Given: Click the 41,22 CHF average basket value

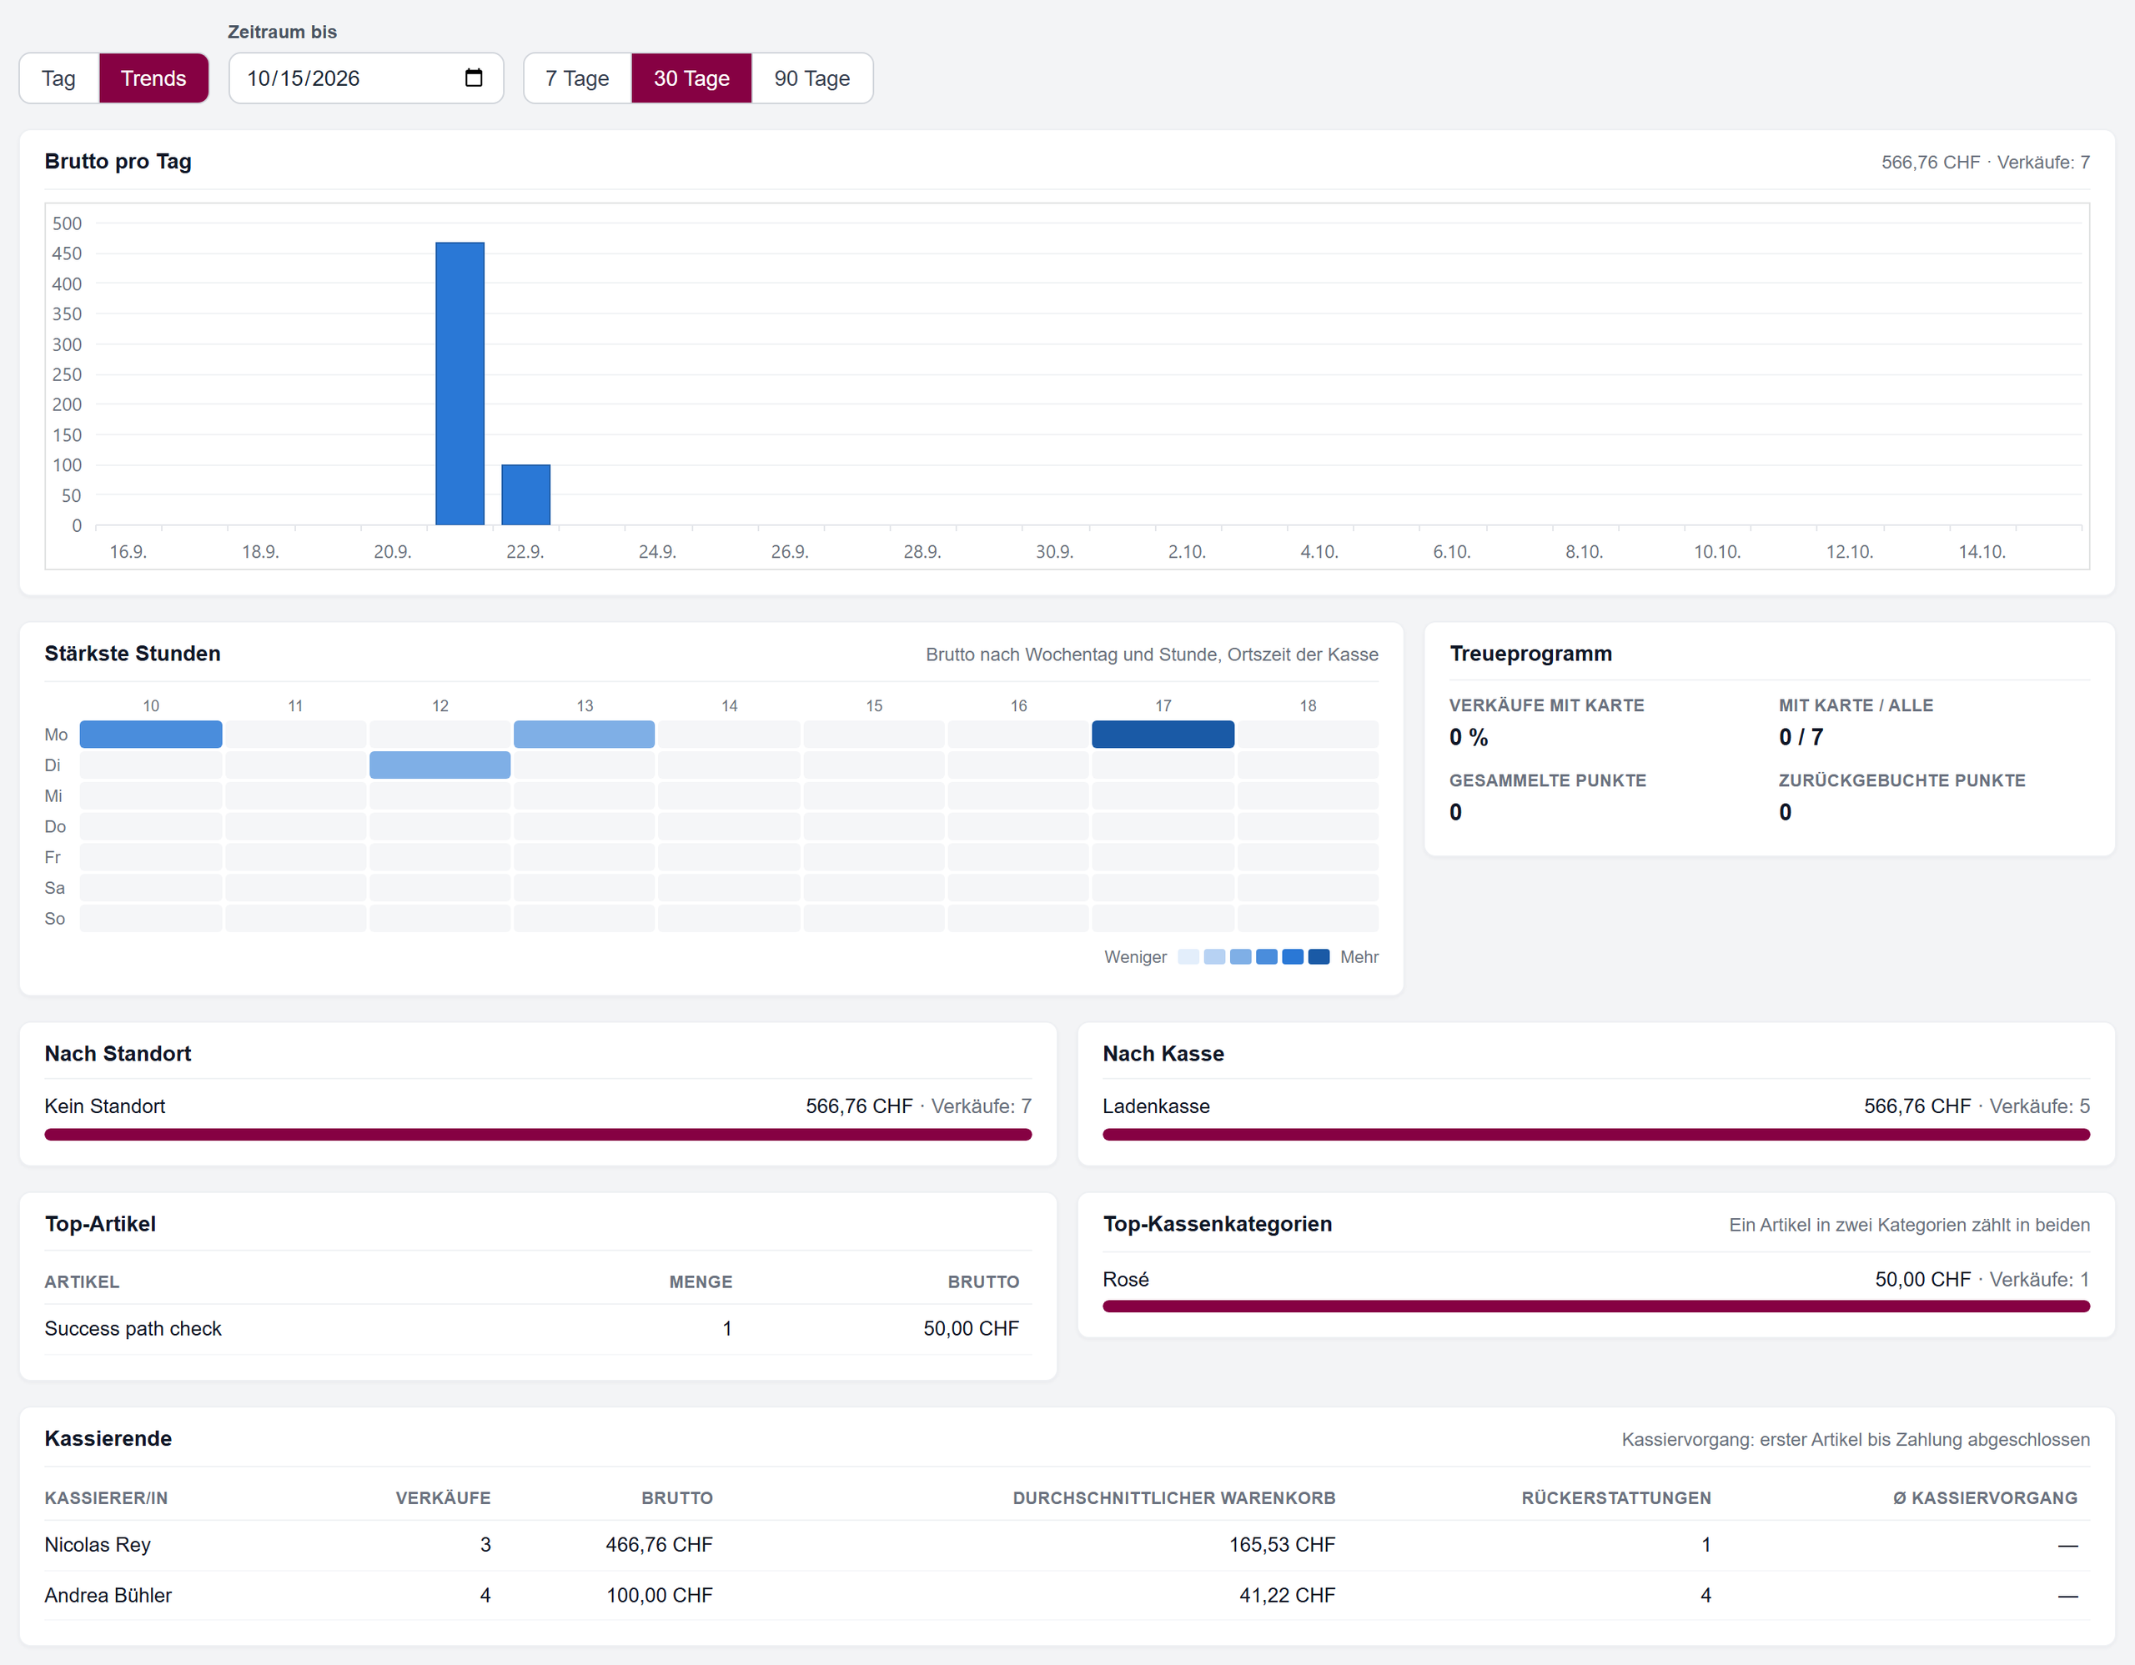Looking at the screenshot, I should pyautogui.click(x=1288, y=1596).
